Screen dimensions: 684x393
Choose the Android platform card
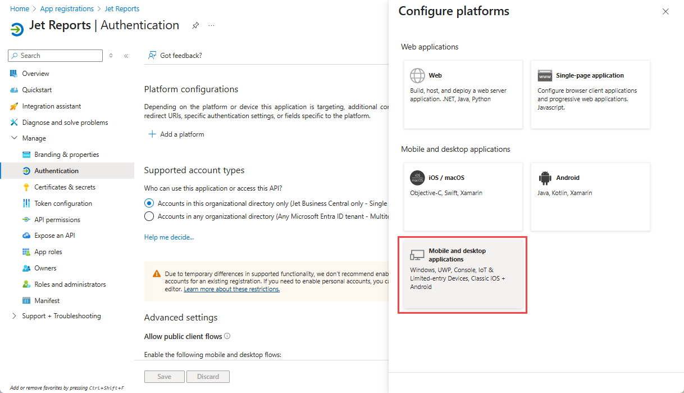coord(590,197)
